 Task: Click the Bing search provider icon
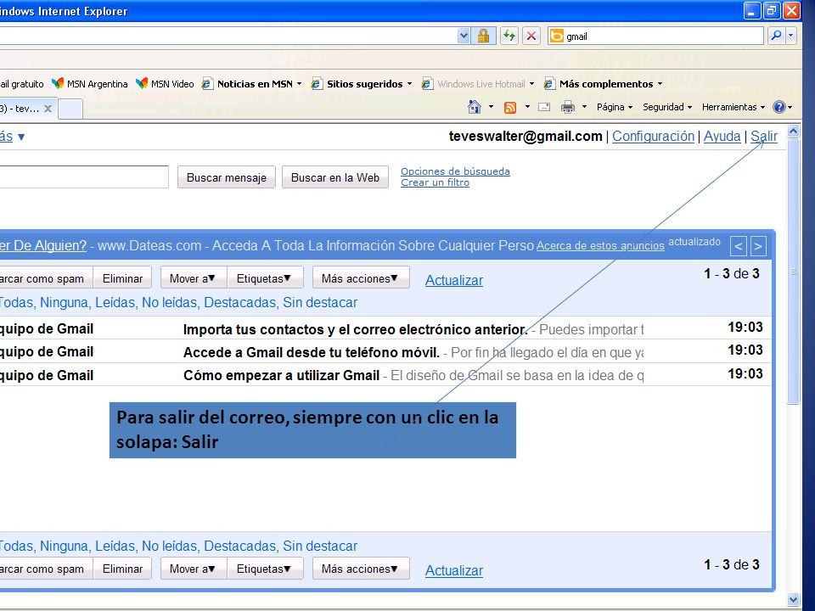(557, 36)
